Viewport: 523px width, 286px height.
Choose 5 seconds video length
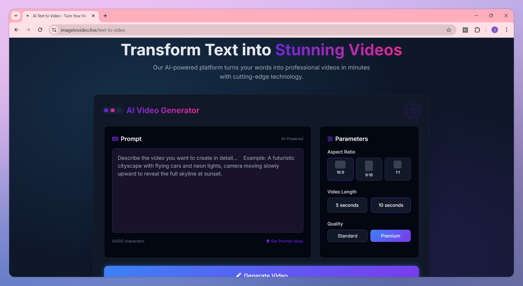click(347, 205)
